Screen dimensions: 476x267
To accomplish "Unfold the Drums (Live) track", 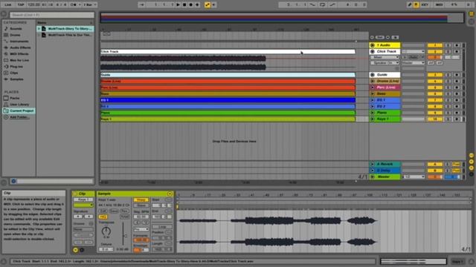I will 373,81.
